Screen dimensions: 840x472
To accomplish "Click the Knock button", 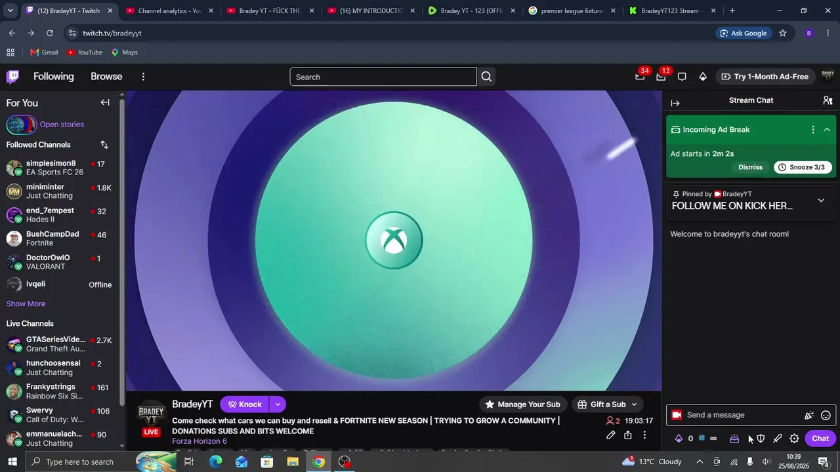I will 245,404.
